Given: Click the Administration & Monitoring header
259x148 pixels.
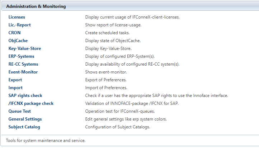Looking at the screenshot, I should (36, 6).
